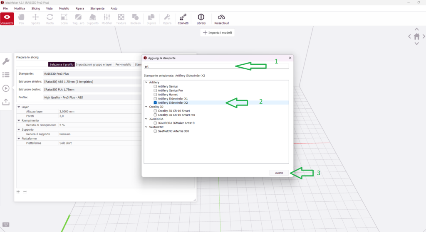Check the SeeMeCNC Artemis 300 checkbox
The height and width of the screenshot is (232, 426).
pyautogui.click(x=155, y=131)
